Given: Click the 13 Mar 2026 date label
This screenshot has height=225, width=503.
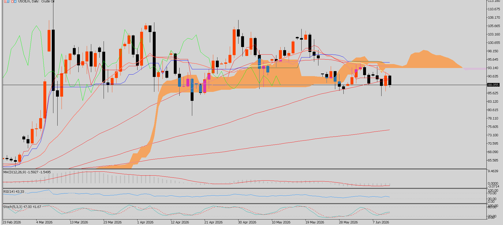Looking at the screenshot, I should [79, 222].
